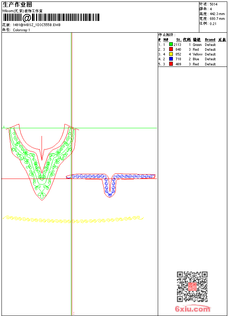This screenshot has width=228, height=316.
Task: Click the Colorway 1 label
Action: tap(21, 30)
